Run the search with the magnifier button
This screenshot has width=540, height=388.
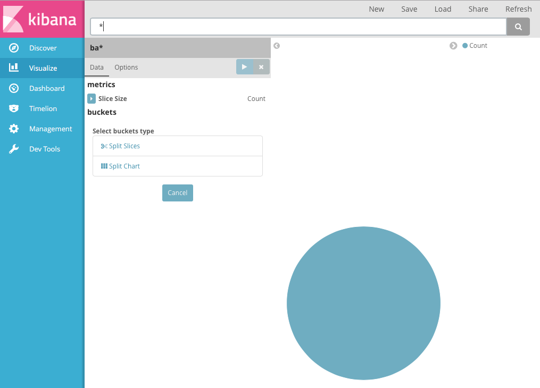(x=518, y=26)
